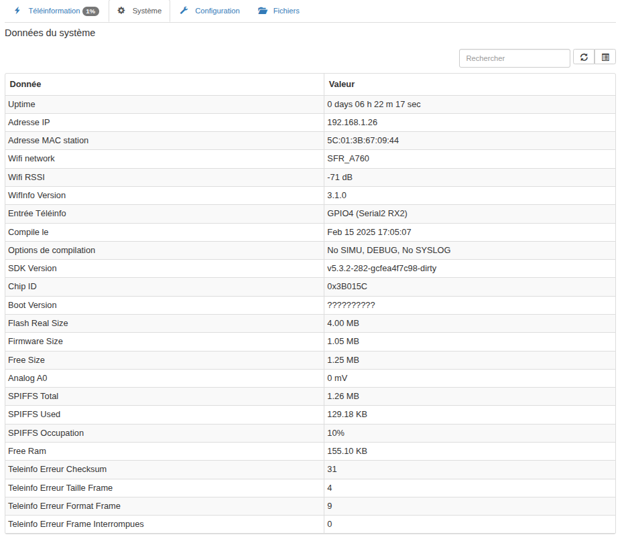The height and width of the screenshot is (541, 624).
Task: Click the SDK Version value
Action: tap(382, 268)
